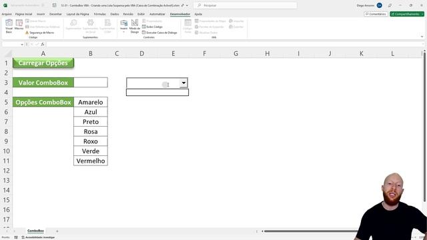
Task: Click XML Exportar
Action: coord(236,27)
